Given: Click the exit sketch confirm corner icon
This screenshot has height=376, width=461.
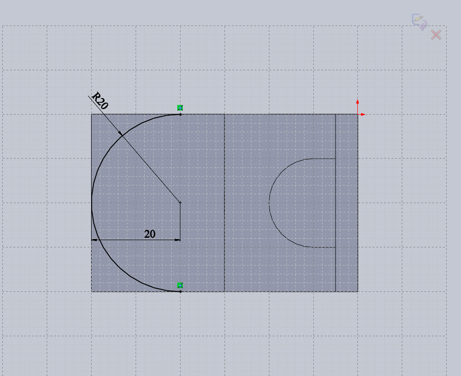Looking at the screenshot, I should (419, 22).
